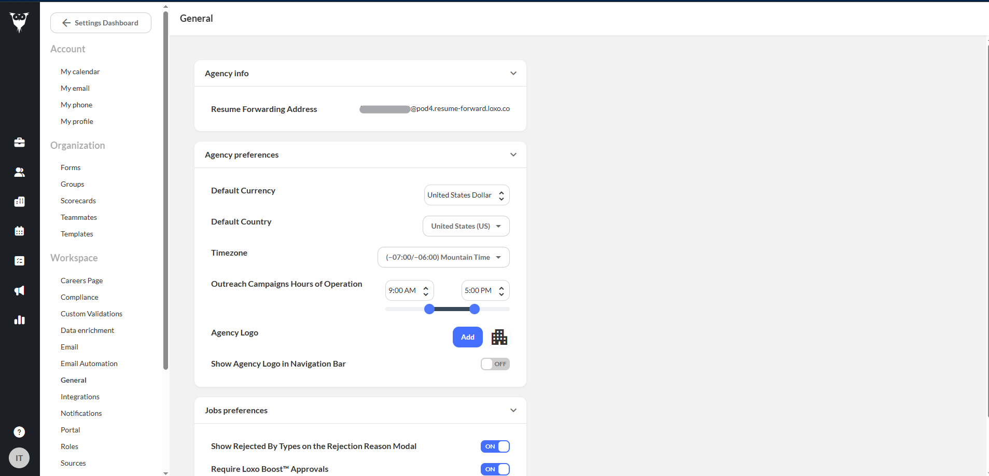Click the agency logo building placeholder
Image resolution: width=989 pixels, height=476 pixels.
coord(499,337)
